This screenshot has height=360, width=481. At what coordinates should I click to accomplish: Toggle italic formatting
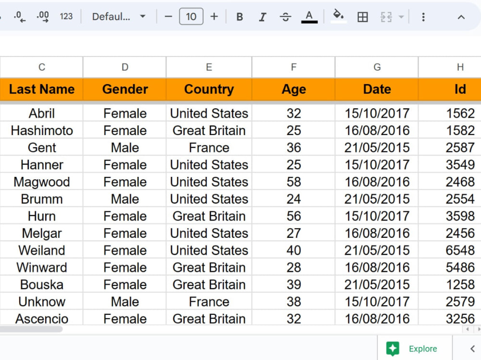point(263,17)
